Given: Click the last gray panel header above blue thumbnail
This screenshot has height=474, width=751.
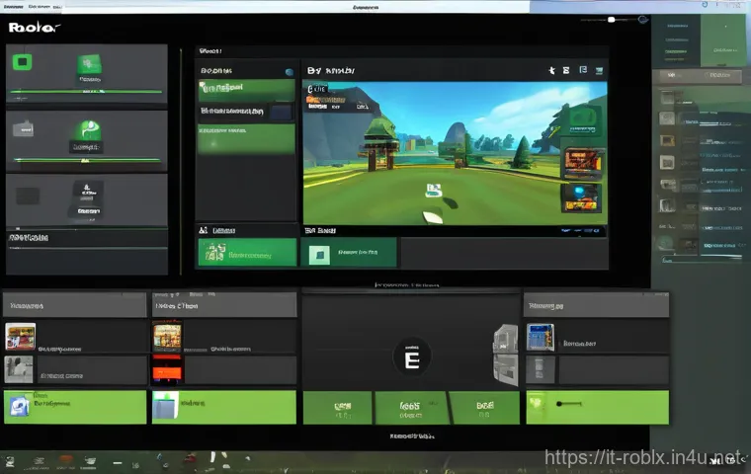Looking at the screenshot, I should 596,305.
